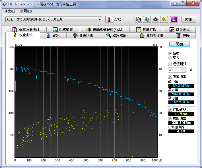Click the 89.2 MB/s minimum value
The width and height of the screenshot is (202, 168).
pos(181,86)
